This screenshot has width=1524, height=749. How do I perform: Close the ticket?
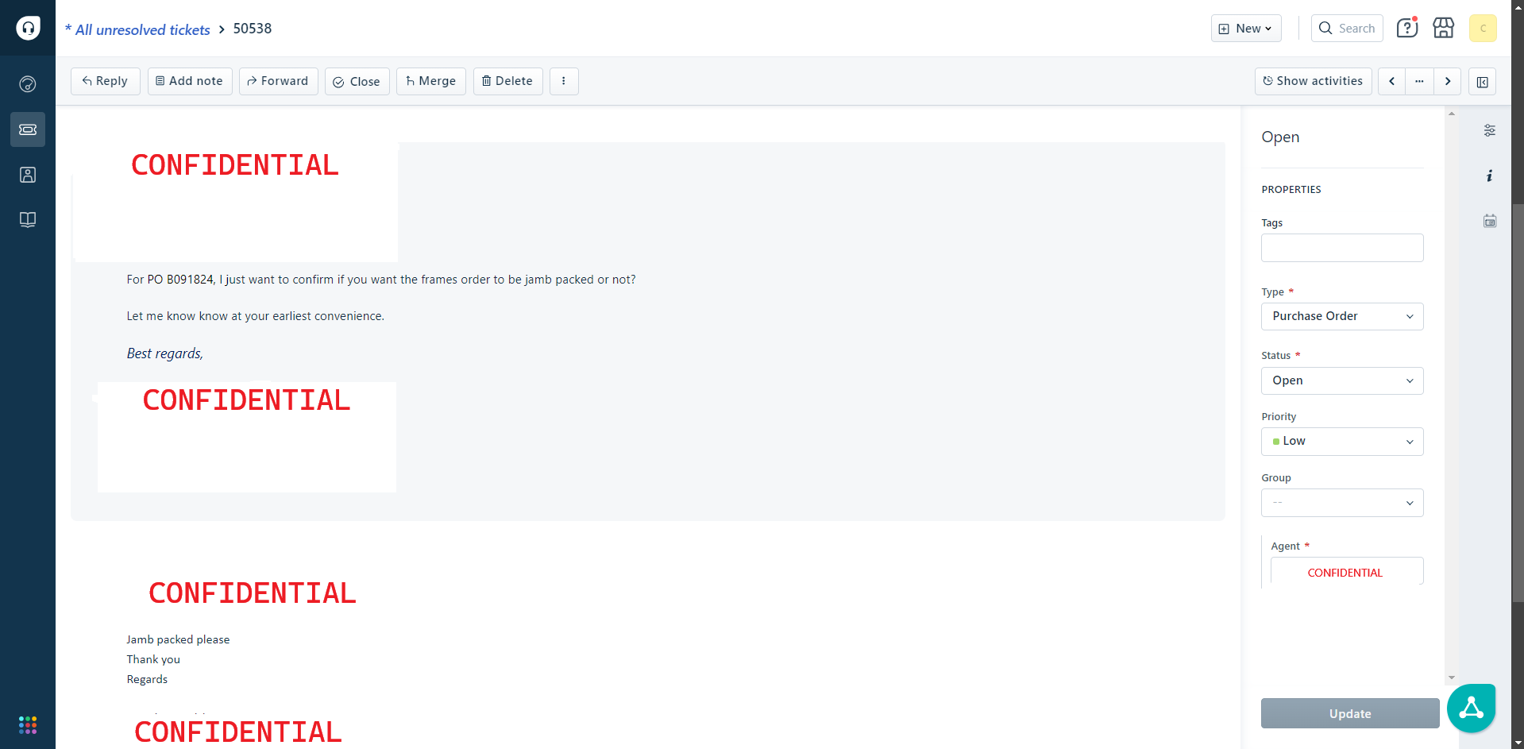[x=357, y=81]
